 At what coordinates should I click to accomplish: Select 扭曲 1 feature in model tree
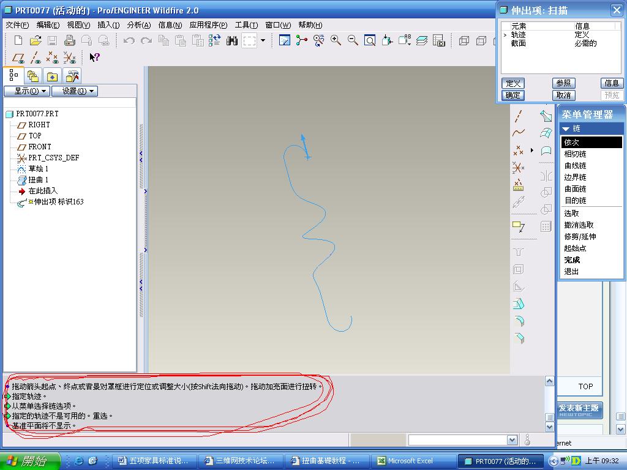tap(39, 180)
